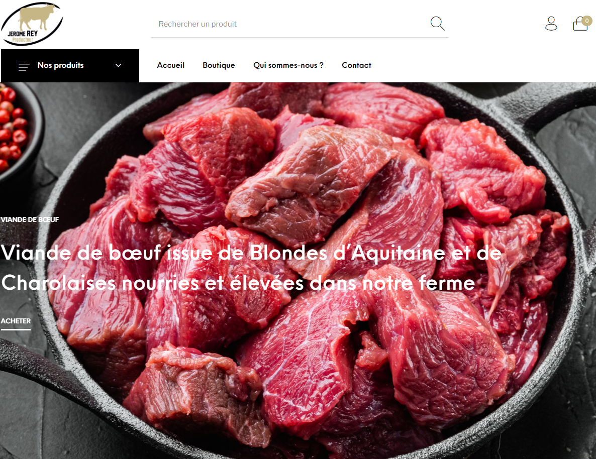Click the Blondes d'Aquitaine banner headline
The width and height of the screenshot is (596, 459).
(x=251, y=268)
